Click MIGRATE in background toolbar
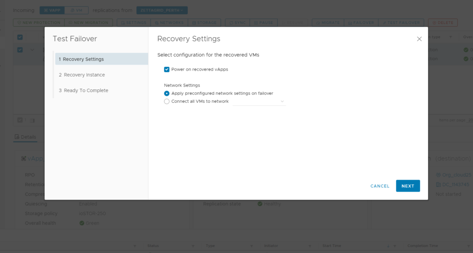Image resolution: width=473 pixels, height=253 pixels. coord(328,22)
